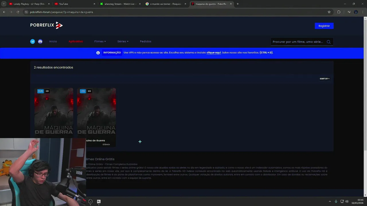Image resolution: width=367 pixels, height=206 pixels.
Task: Open a new browser tab
Action: pyautogui.click(x=238, y=4)
